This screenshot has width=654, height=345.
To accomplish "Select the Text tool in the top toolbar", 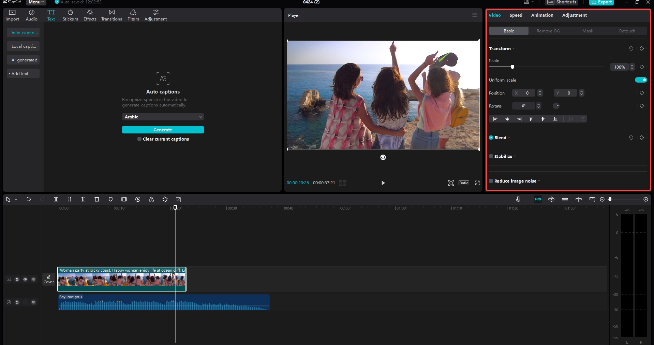I will 51,15.
